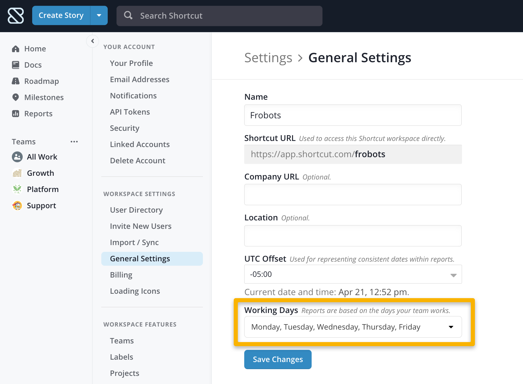Open Billing settings
The image size is (523, 384).
point(121,275)
